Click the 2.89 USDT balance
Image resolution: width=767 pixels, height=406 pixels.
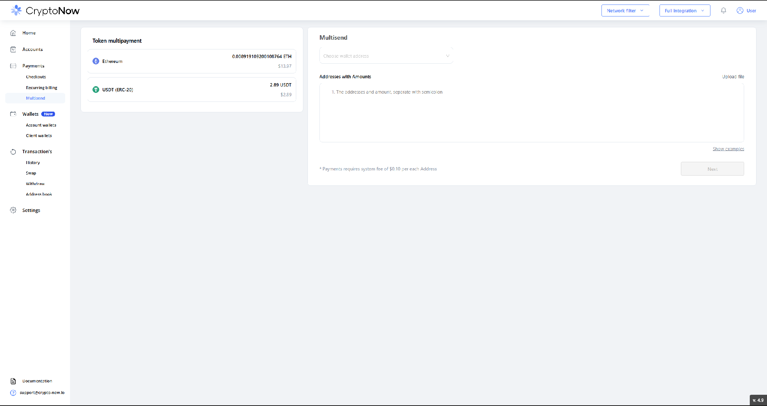281,85
